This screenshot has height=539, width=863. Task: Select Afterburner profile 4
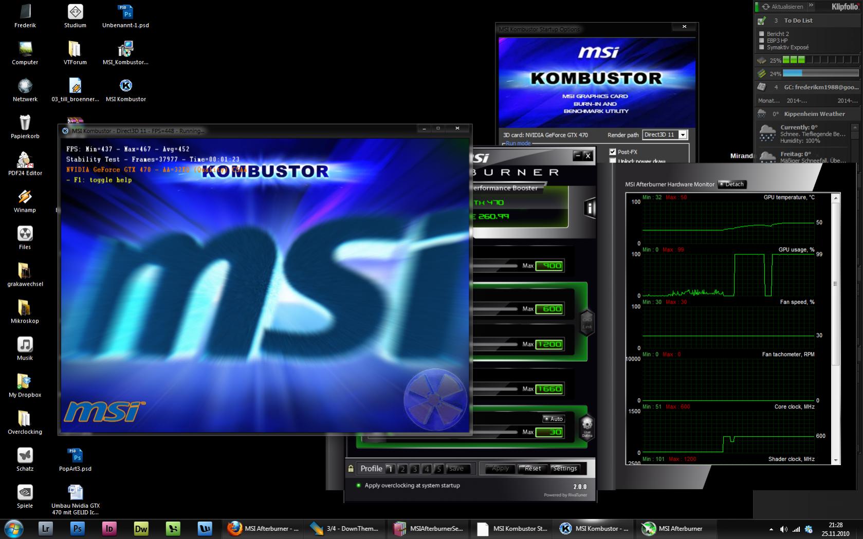coord(427,469)
